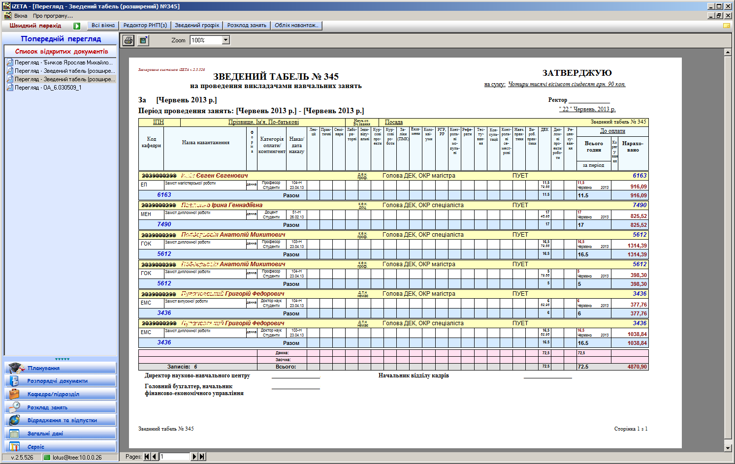The image size is (735, 464).
Task: Click the name 'Ірина Геннадіївна' in the report
Action: tap(237, 205)
